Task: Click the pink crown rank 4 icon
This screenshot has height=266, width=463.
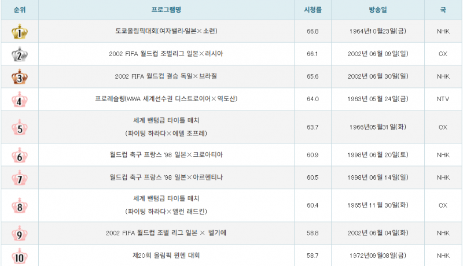Action: point(20,99)
